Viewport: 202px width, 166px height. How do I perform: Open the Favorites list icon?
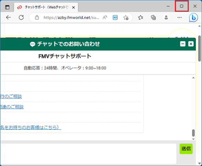pos(141,17)
